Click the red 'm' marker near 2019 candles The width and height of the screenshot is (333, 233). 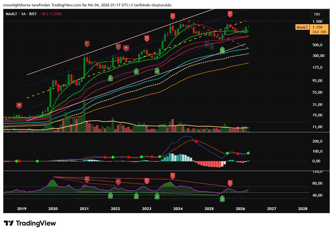19,105
